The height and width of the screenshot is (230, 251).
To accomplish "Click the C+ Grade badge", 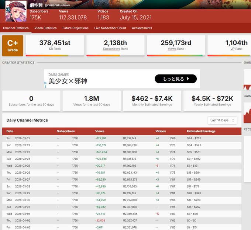I will click(x=13, y=46).
